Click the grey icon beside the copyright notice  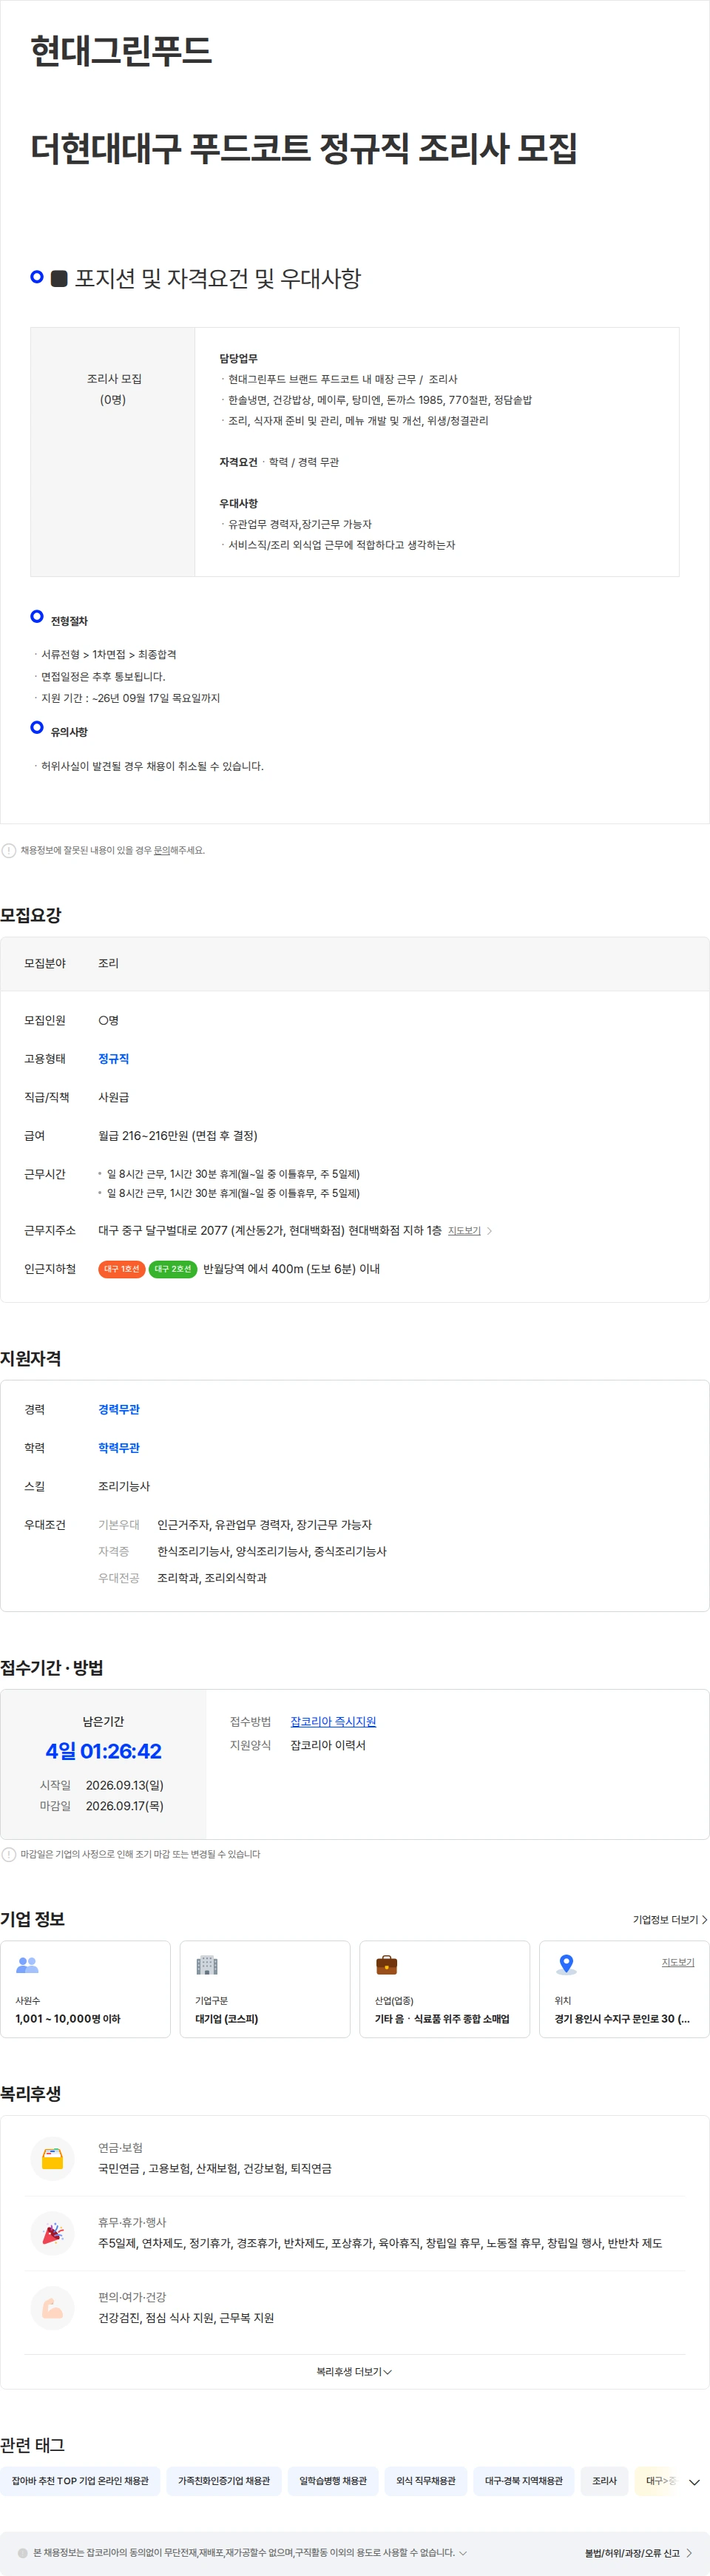pyautogui.click(x=23, y=2553)
